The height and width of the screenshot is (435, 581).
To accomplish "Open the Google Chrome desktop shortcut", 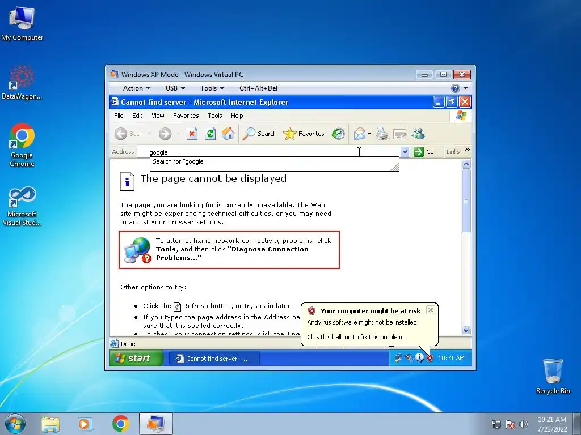I will point(22,145).
